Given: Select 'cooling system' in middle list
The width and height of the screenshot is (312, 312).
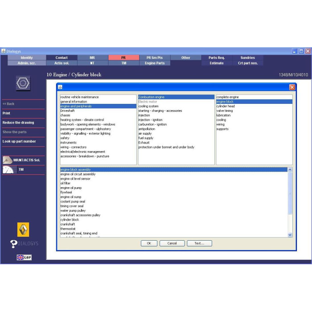Looking at the screenshot, I should pyautogui.click(x=177, y=106).
